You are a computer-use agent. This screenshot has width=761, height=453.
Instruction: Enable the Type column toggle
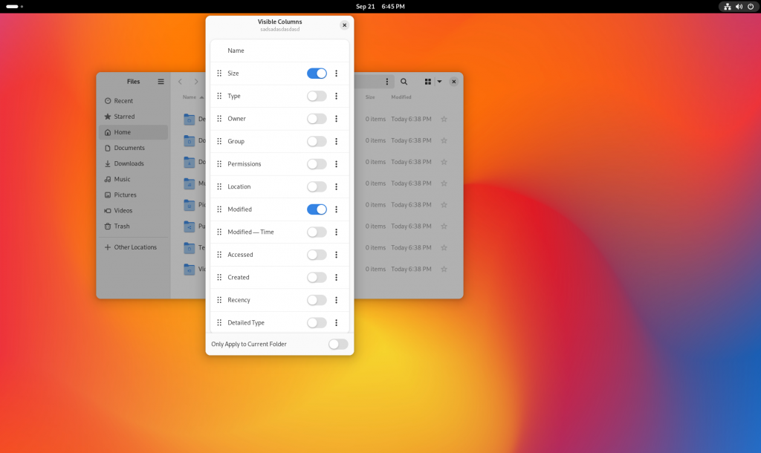click(x=317, y=96)
